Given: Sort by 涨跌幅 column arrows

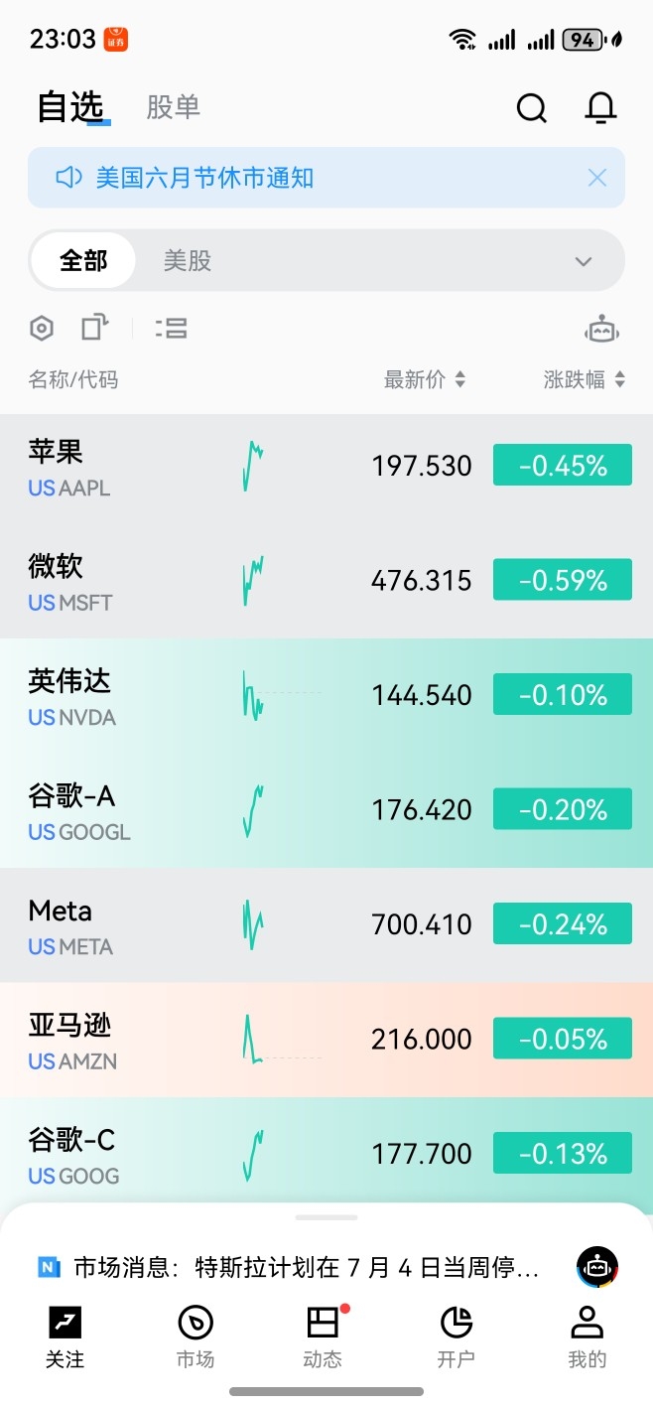Looking at the screenshot, I should tap(620, 379).
